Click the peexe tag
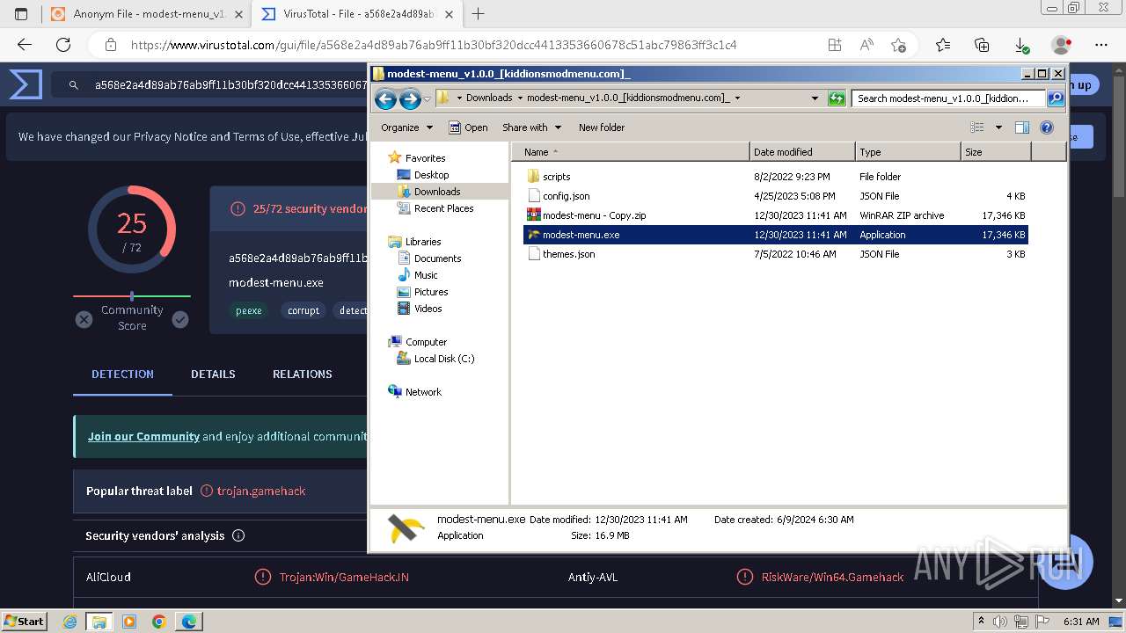The height and width of the screenshot is (633, 1126). tap(248, 310)
